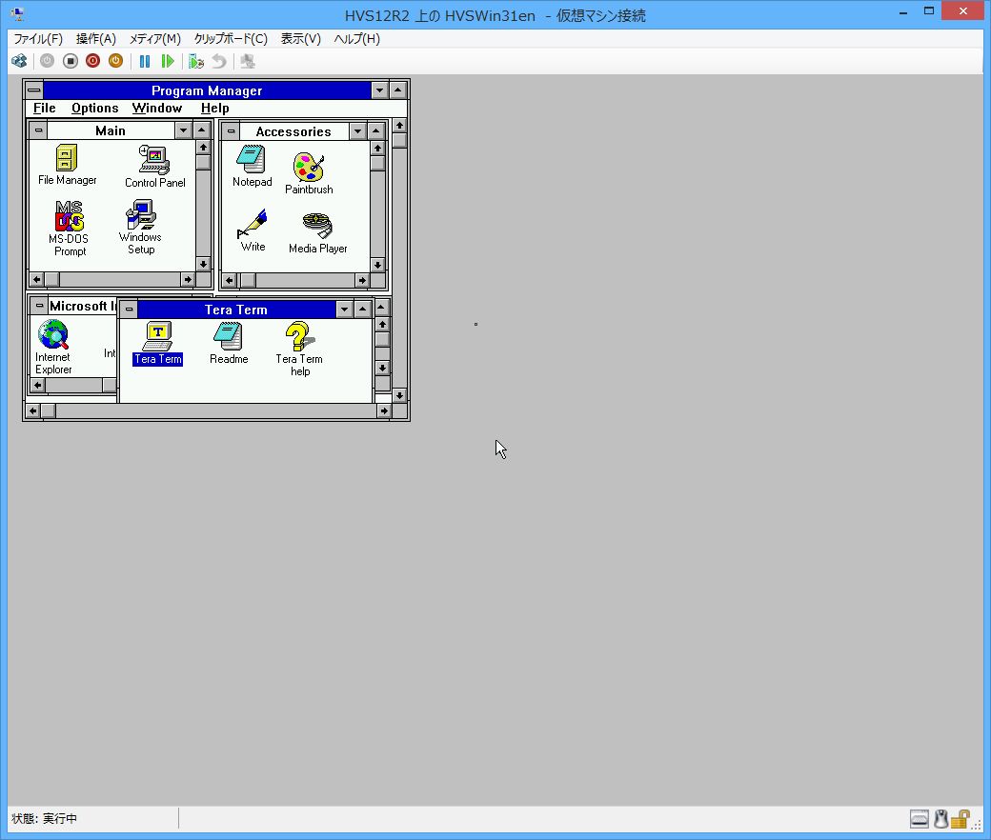
Task: Click Accessories group's scroll-right arrow
Action: [362, 280]
